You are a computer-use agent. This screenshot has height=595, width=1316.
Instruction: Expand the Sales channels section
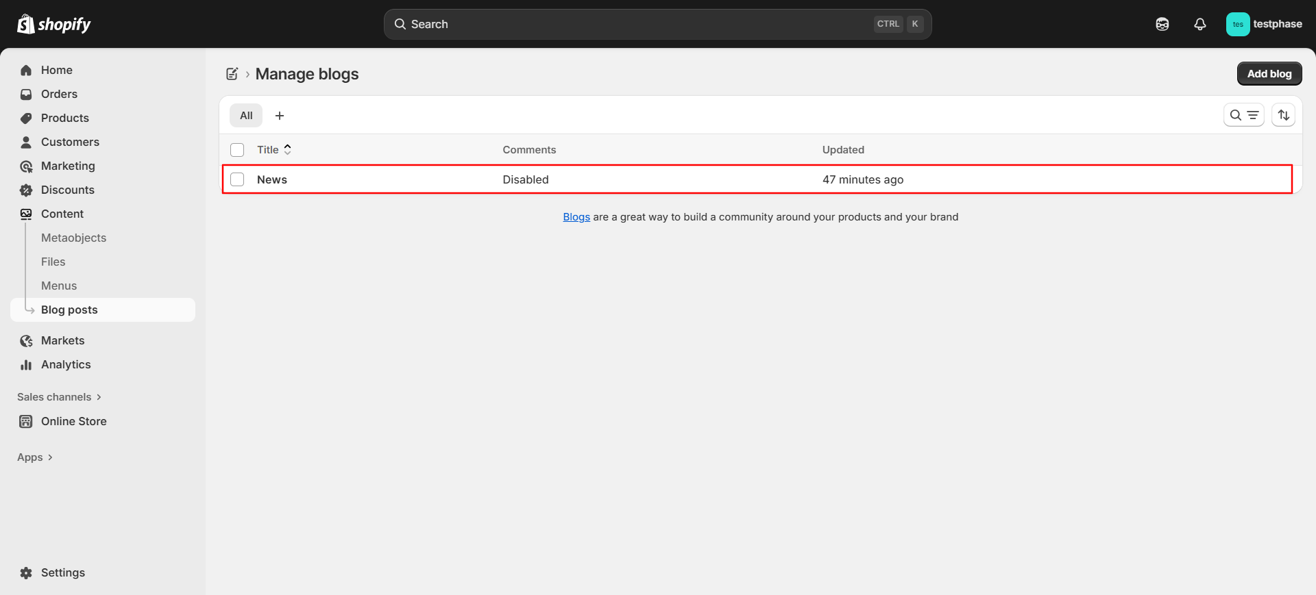pos(59,397)
